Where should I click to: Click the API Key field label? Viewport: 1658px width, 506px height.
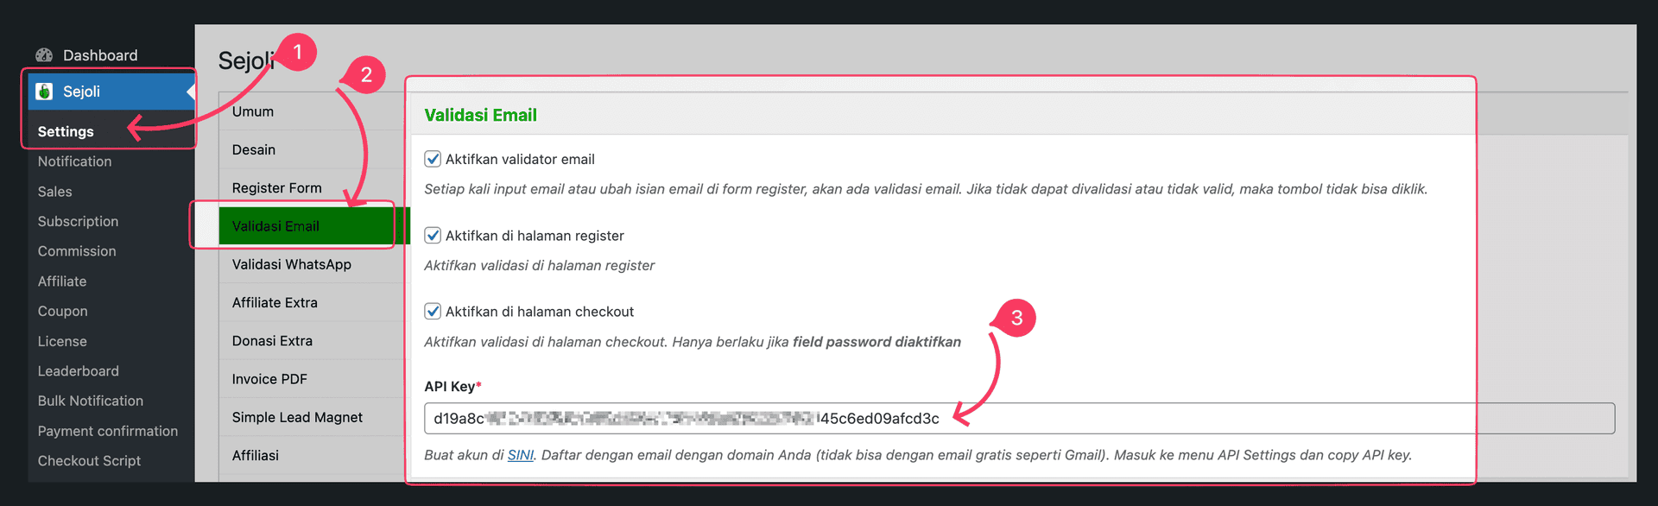pyautogui.click(x=452, y=386)
